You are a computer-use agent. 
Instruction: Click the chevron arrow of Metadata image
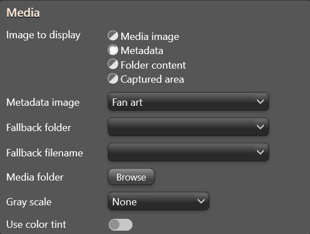(260, 102)
